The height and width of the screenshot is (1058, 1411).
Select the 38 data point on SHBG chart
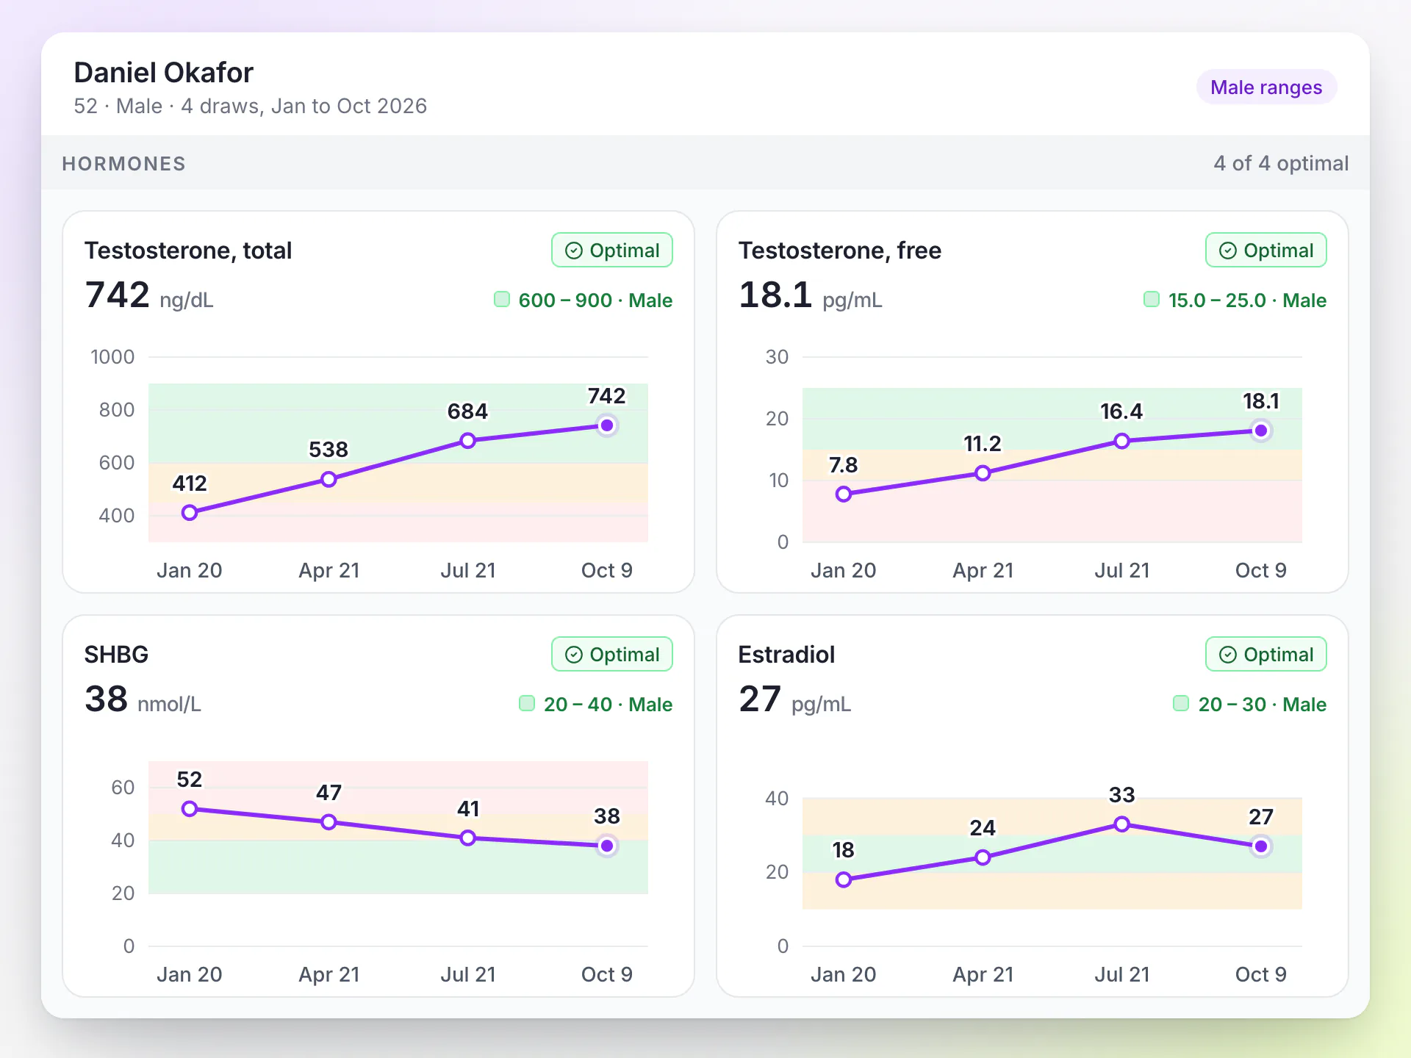point(607,846)
